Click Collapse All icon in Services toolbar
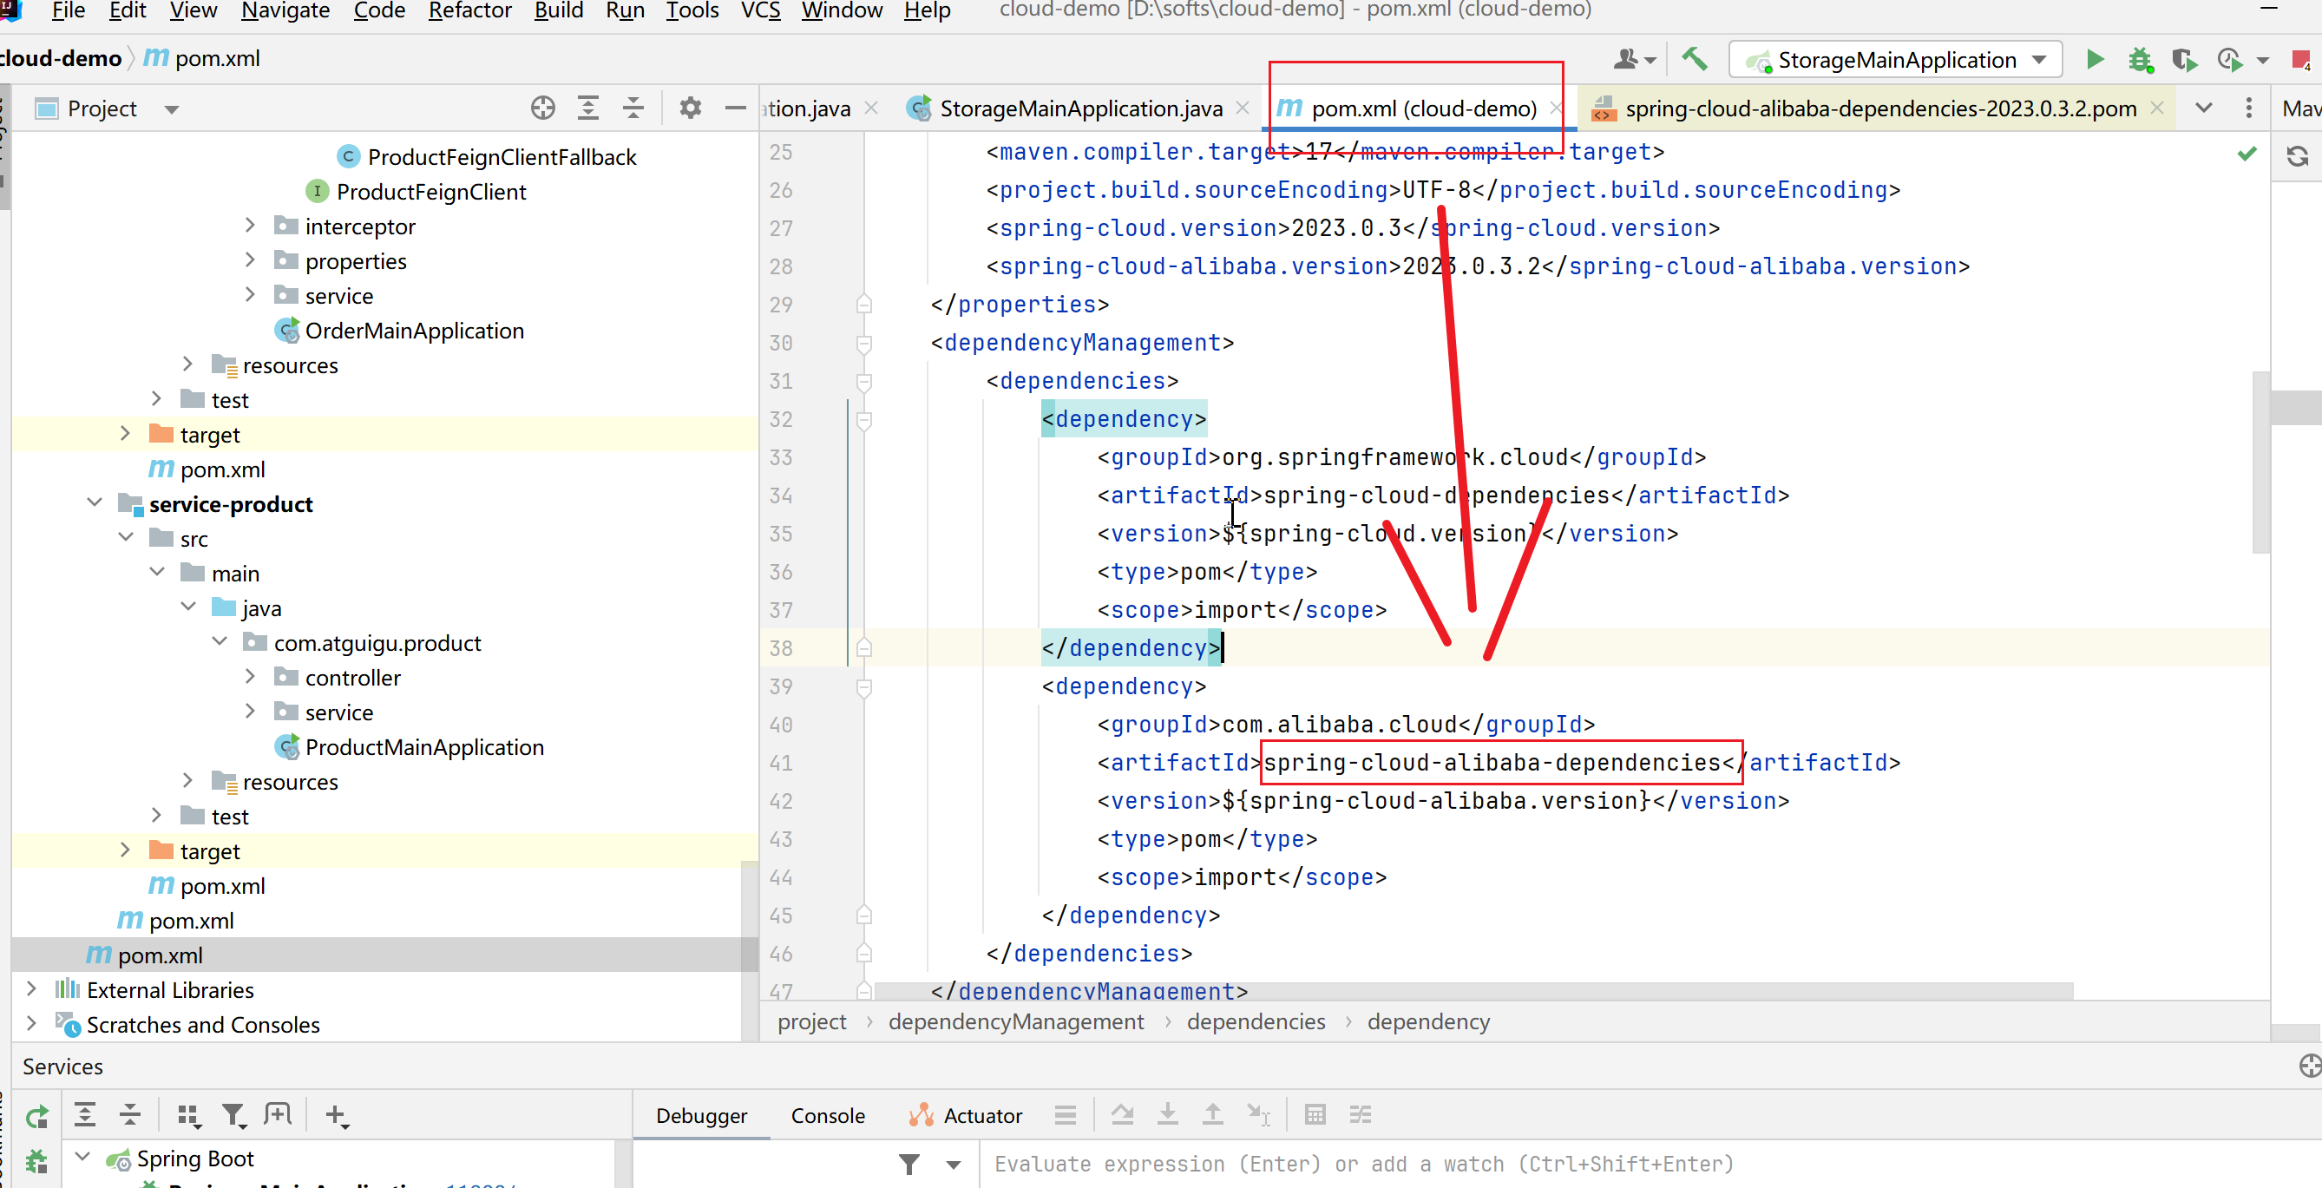This screenshot has height=1188, width=2322. pyautogui.click(x=130, y=1116)
